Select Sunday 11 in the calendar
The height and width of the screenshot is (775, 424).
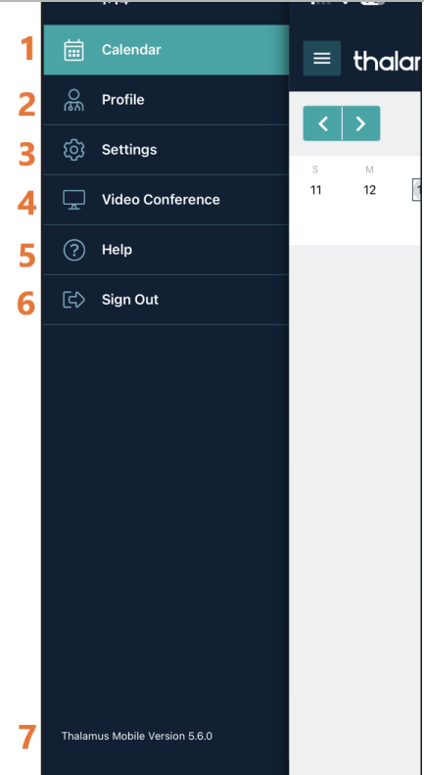pos(315,190)
